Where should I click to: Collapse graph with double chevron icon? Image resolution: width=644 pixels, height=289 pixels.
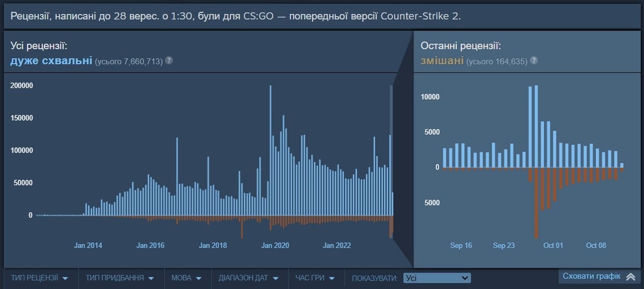pos(631,277)
